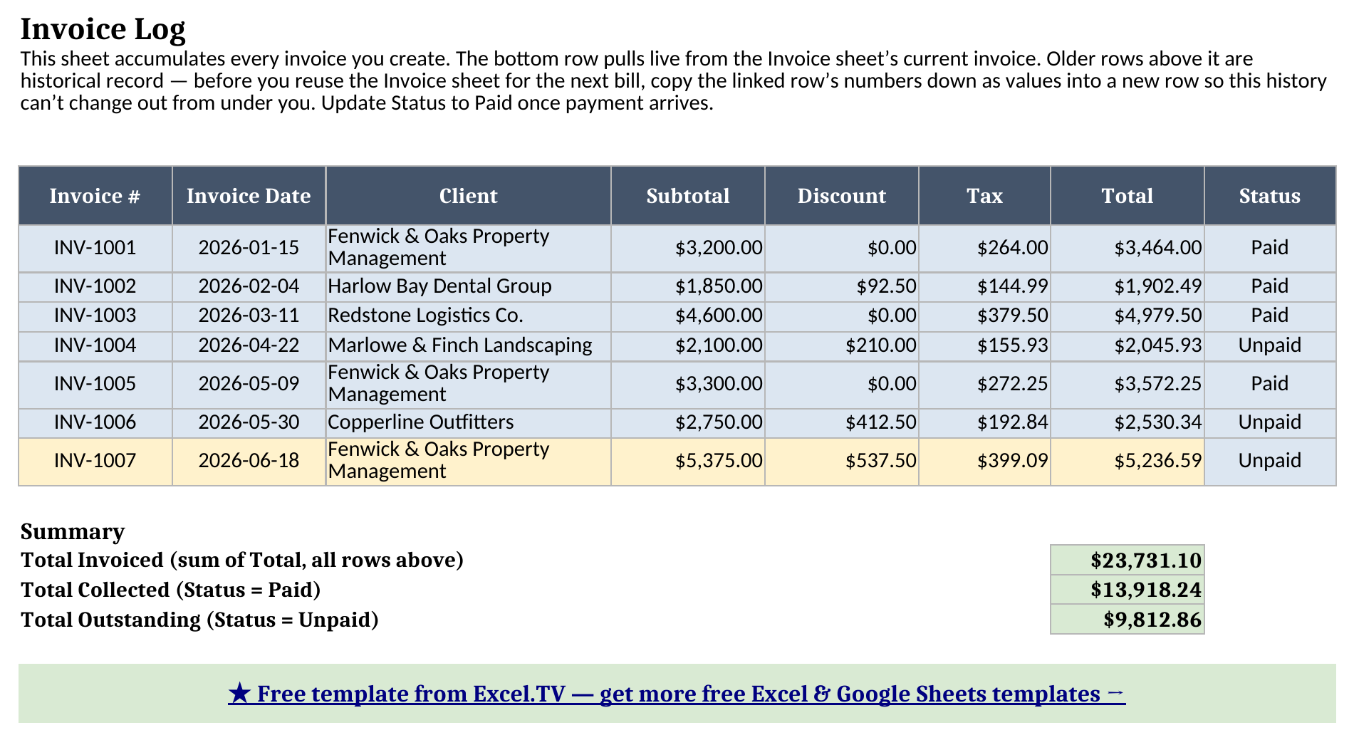
Task: Select the date 2026-04-22 cell
Action: pos(249,345)
